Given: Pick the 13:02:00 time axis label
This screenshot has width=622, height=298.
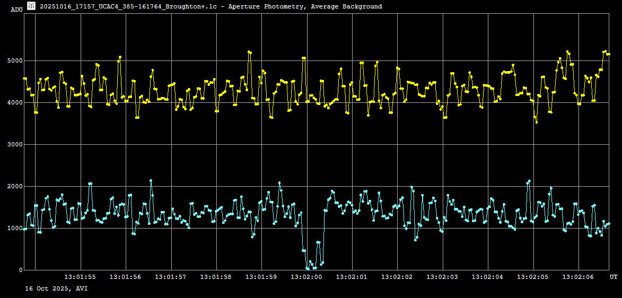Looking at the screenshot, I should pyautogui.click(x=306, y=277).
